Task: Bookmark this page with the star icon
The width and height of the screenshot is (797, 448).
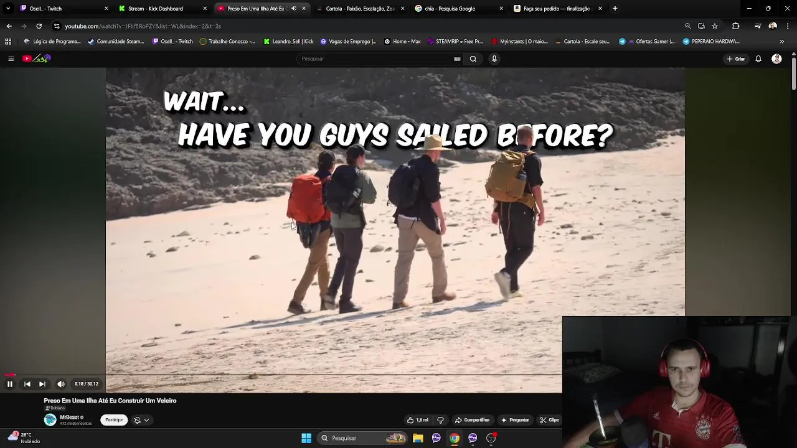Action: click(x=715, y=26)
